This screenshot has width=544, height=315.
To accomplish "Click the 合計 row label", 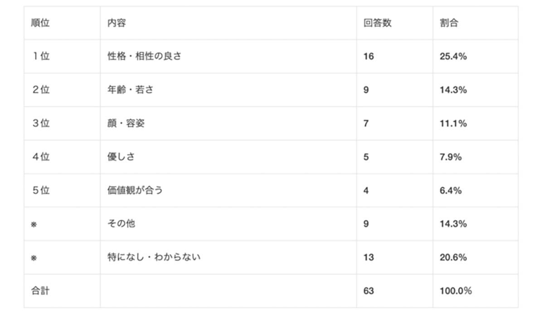I will [x=40, y=291].
